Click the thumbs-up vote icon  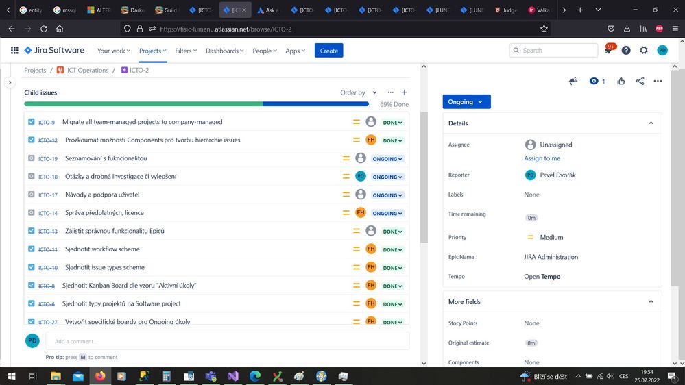[621, 81]
